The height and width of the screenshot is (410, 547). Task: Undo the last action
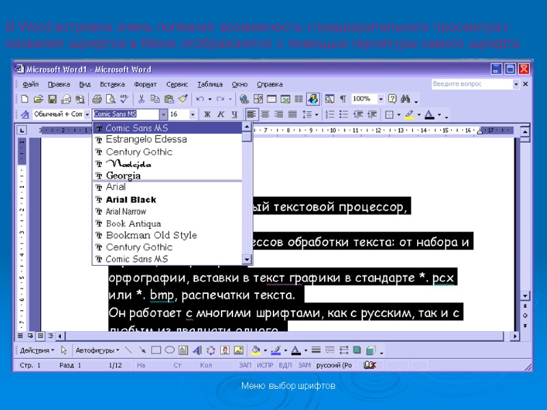[x=200, y=99]
